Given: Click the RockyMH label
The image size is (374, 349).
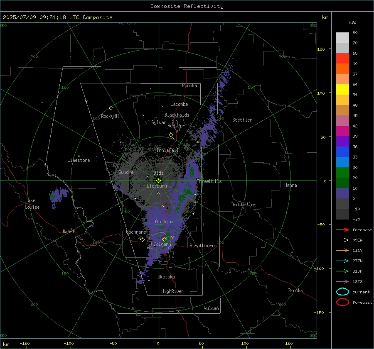Looking at the screenshot, I should [x=110, y=116].
